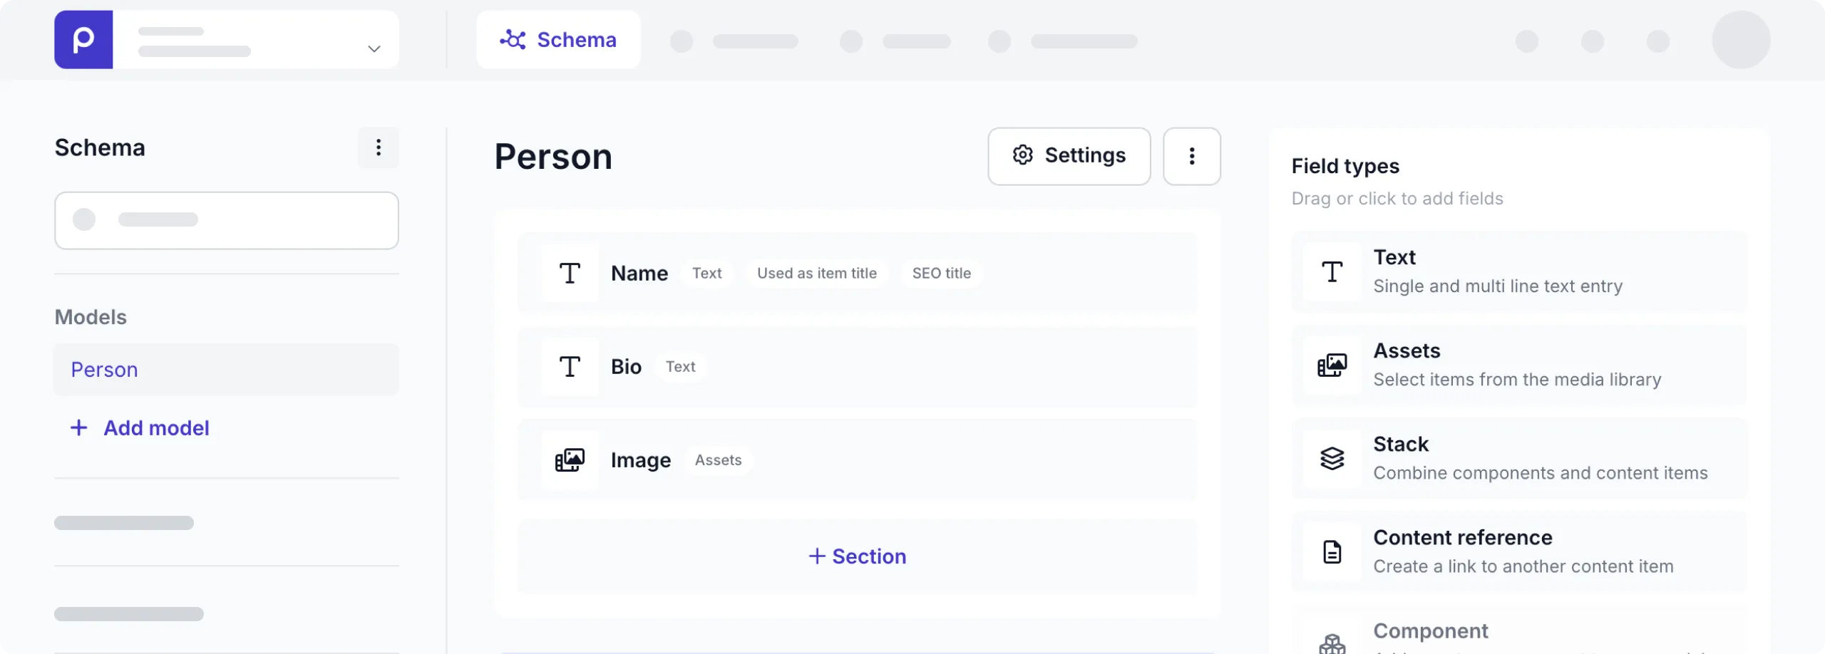Image resolution: width=1825 pixels, height=654 pixels.
Task: Click the Name field's text icon
Action: 569,273
